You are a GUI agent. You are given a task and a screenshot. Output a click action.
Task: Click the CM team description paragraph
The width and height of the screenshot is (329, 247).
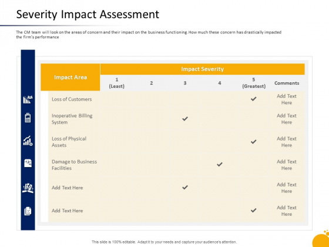(149, 35)
